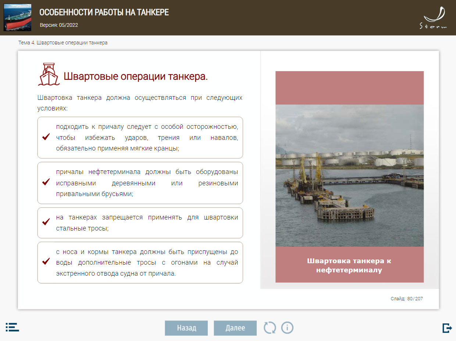Click the Storm logo in header
Image resolution: width=456 pixels, height=341 pixels.
click(434, 18)
